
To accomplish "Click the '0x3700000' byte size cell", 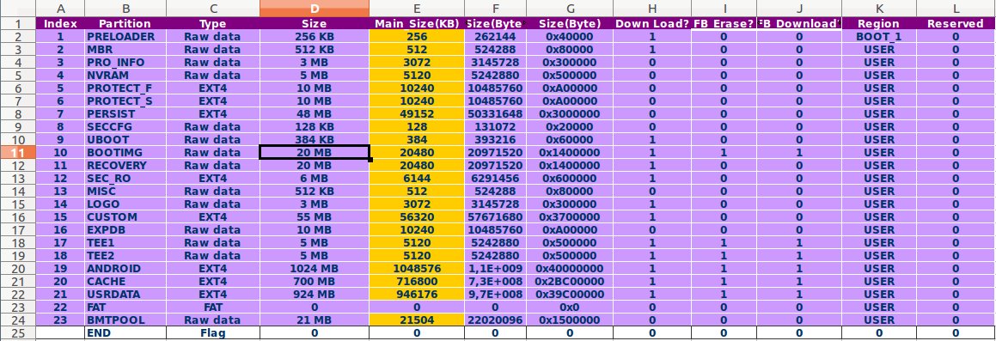I will point(570,216).
